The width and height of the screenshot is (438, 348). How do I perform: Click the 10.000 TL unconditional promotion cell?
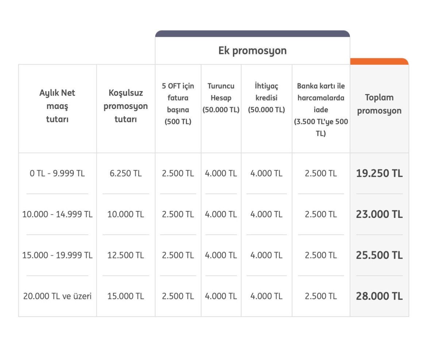pyautogui.click(x=126, y=214)
